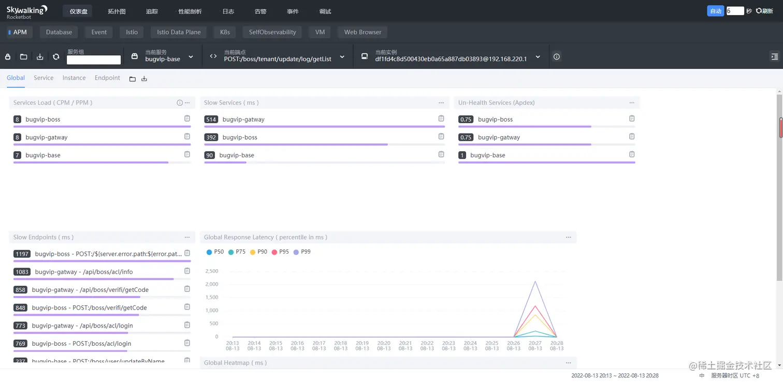783x382 pixels.
Task: Copy bugvip-gatway name in Slow Services
Action: pyautogui.click(x=441, y=119)
